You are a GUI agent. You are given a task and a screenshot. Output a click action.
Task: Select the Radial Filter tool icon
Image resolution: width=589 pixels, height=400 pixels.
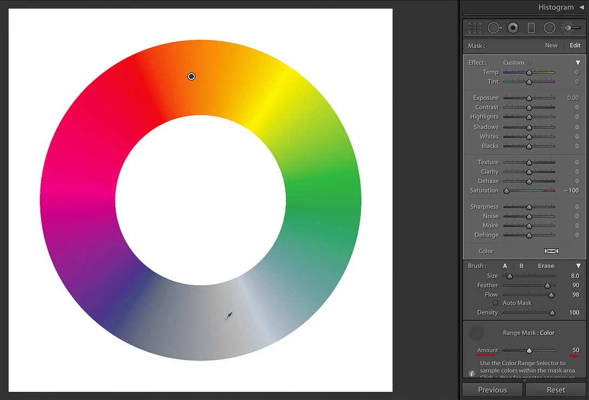(550, 28)
